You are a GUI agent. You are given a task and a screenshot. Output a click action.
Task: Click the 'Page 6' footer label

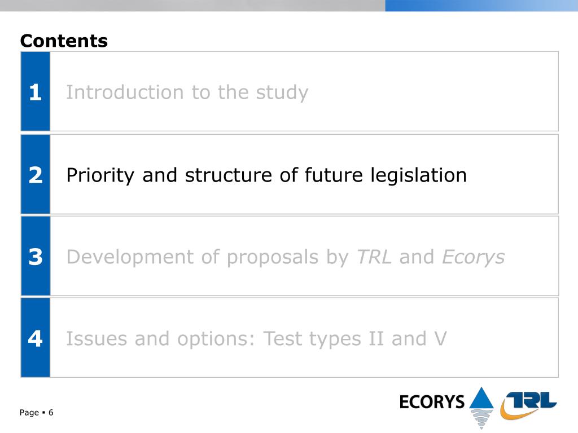37,412
